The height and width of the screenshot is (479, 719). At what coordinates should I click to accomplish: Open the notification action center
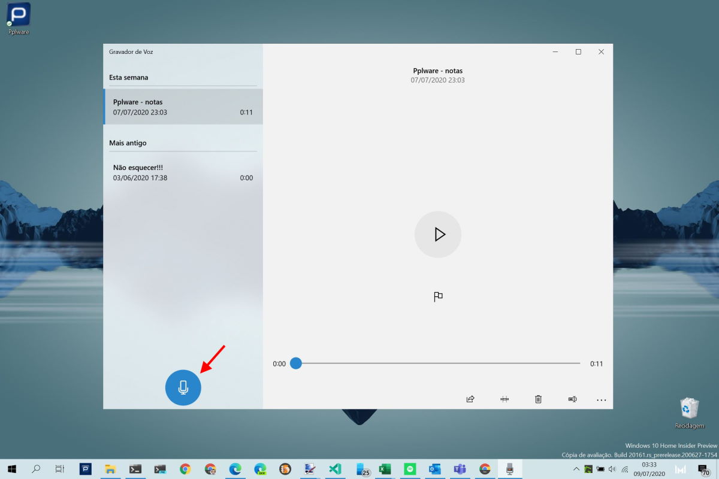[703, 469]
